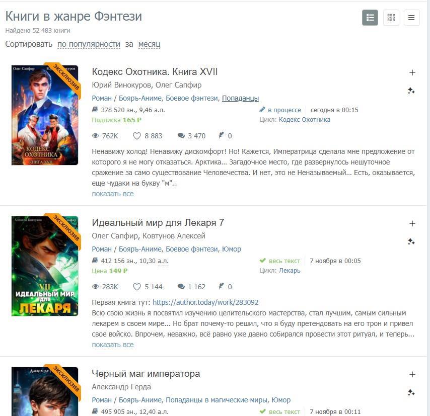Image resolution: width=430 pixels, height=416 pixels.
Task: Switch to grid view icon
Action: point(391,18)
